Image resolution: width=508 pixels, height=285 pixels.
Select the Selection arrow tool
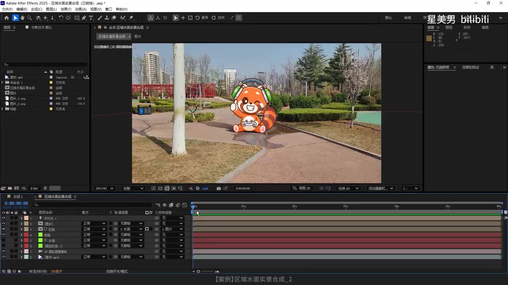tap(15, 18)
